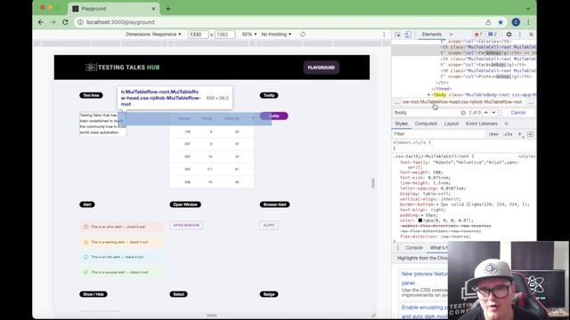Bookmark this page with the star icon
Image resolution: width=570 pixels, height=320 pixels.
tap(501, 22)
